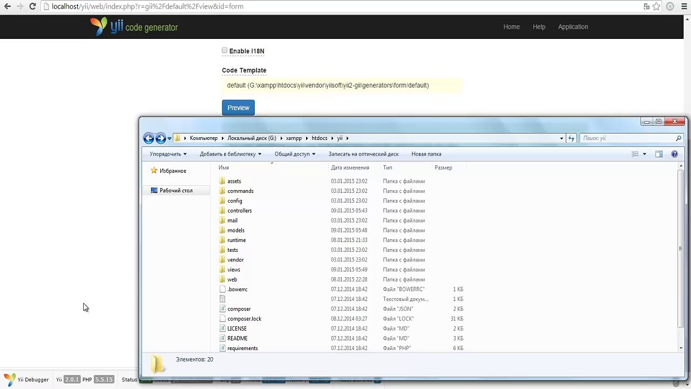Click the commands folder icon
The width and height of the screenshot is (691, 389).
pos(222,191)
